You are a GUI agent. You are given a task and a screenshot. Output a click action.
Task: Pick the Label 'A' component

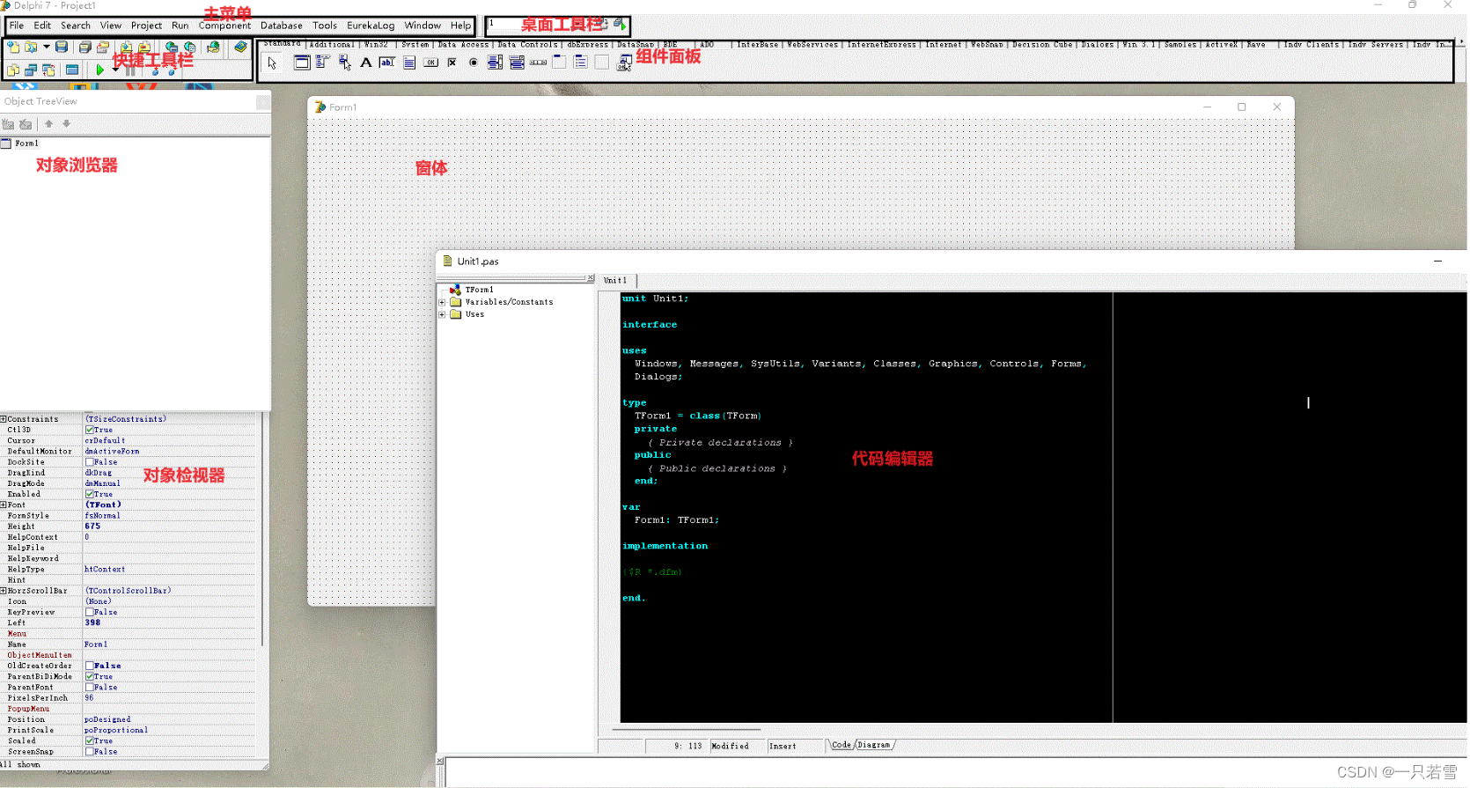tap(366, 63)
